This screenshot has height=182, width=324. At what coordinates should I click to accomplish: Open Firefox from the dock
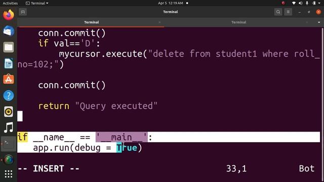[x=9, y=15]
